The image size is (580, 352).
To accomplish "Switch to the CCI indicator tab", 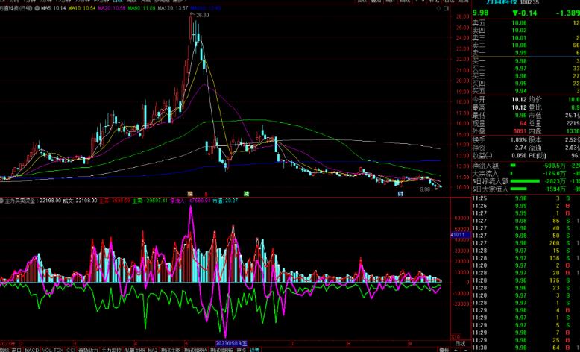I will [x=71, y=350].
